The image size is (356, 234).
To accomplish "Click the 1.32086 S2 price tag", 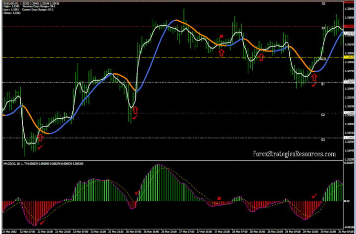I will 349,113.
